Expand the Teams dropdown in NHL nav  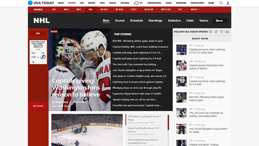205,21
